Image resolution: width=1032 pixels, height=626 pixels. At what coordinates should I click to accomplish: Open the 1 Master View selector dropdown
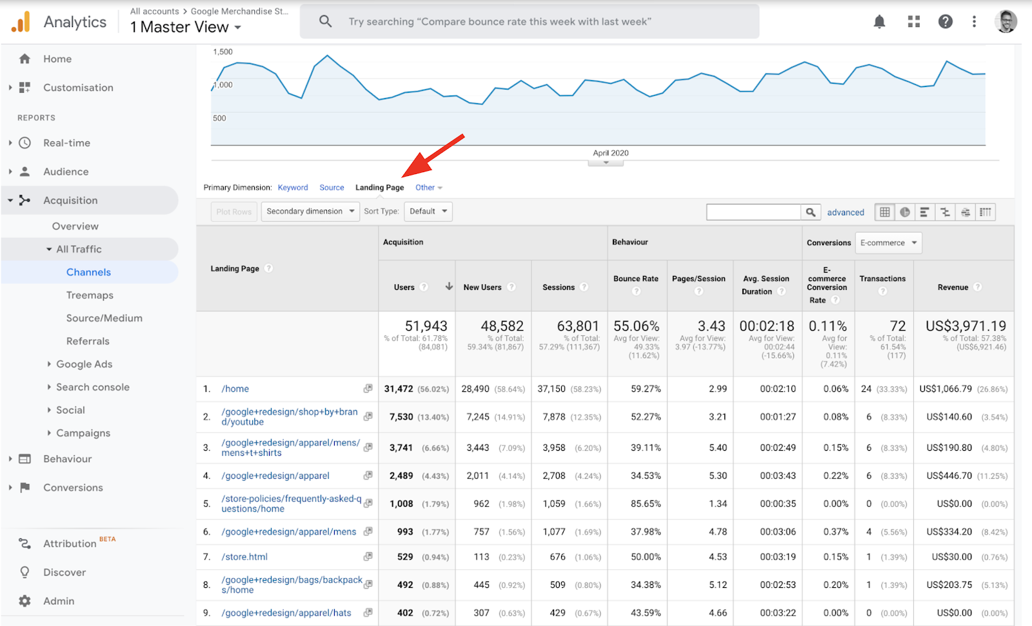point(186,27)
